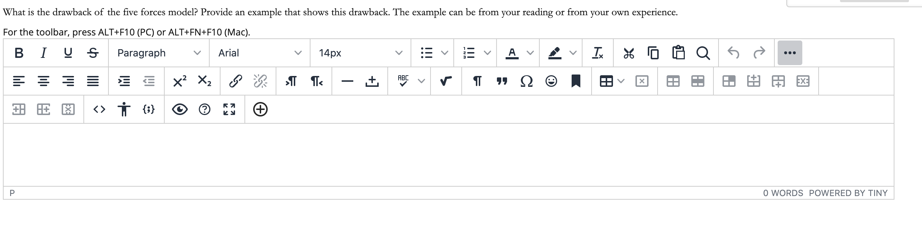Expand the table options dropdown
The height and width of the screenshot is (225, 922).
point(621,81)
